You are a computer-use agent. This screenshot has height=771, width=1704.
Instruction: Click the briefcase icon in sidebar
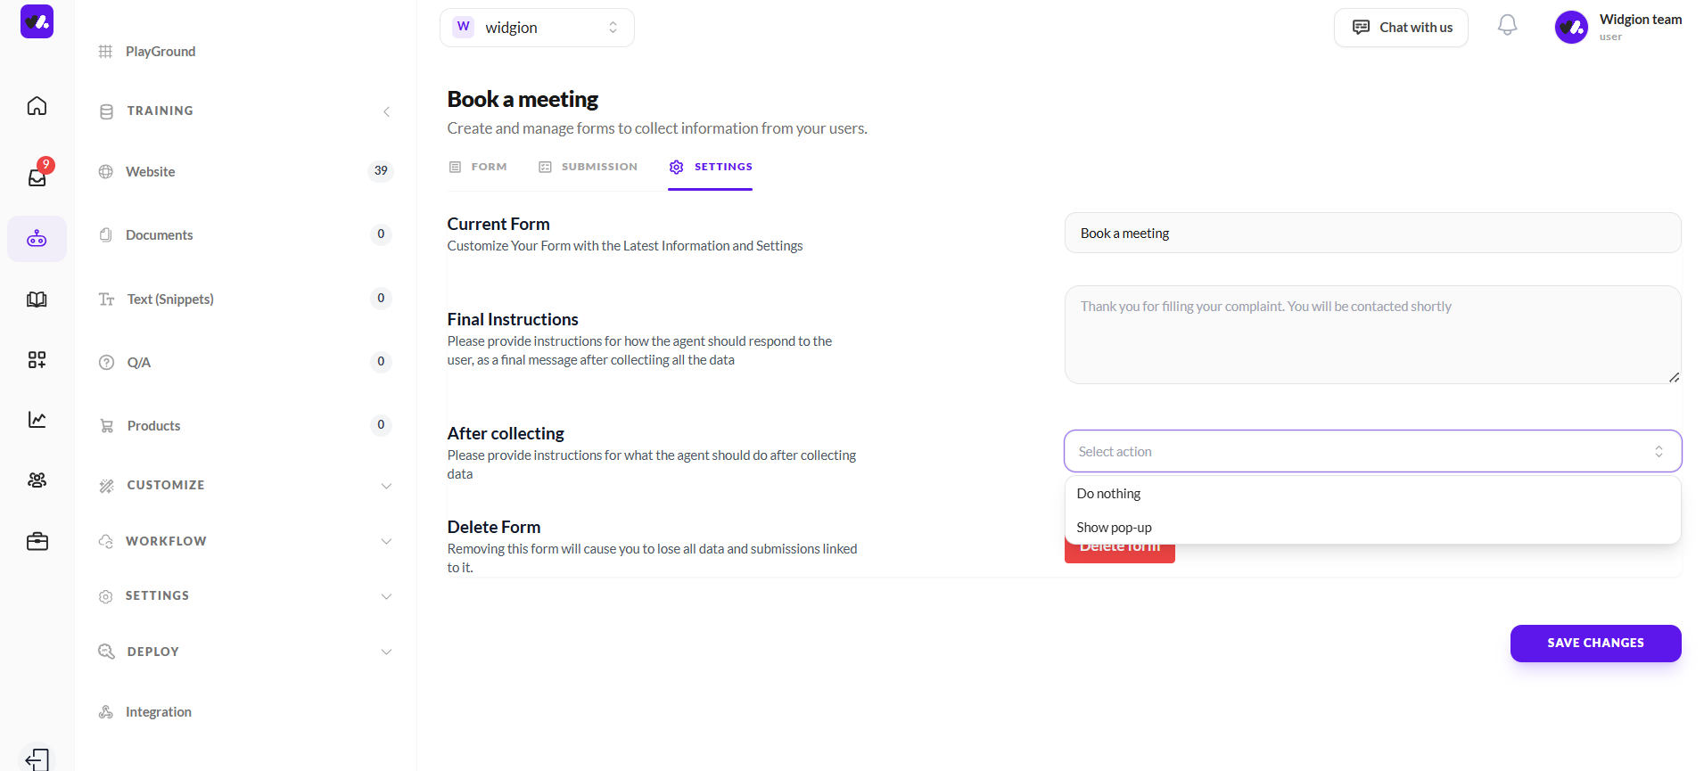pyautogui.click(x=37, y=541)
